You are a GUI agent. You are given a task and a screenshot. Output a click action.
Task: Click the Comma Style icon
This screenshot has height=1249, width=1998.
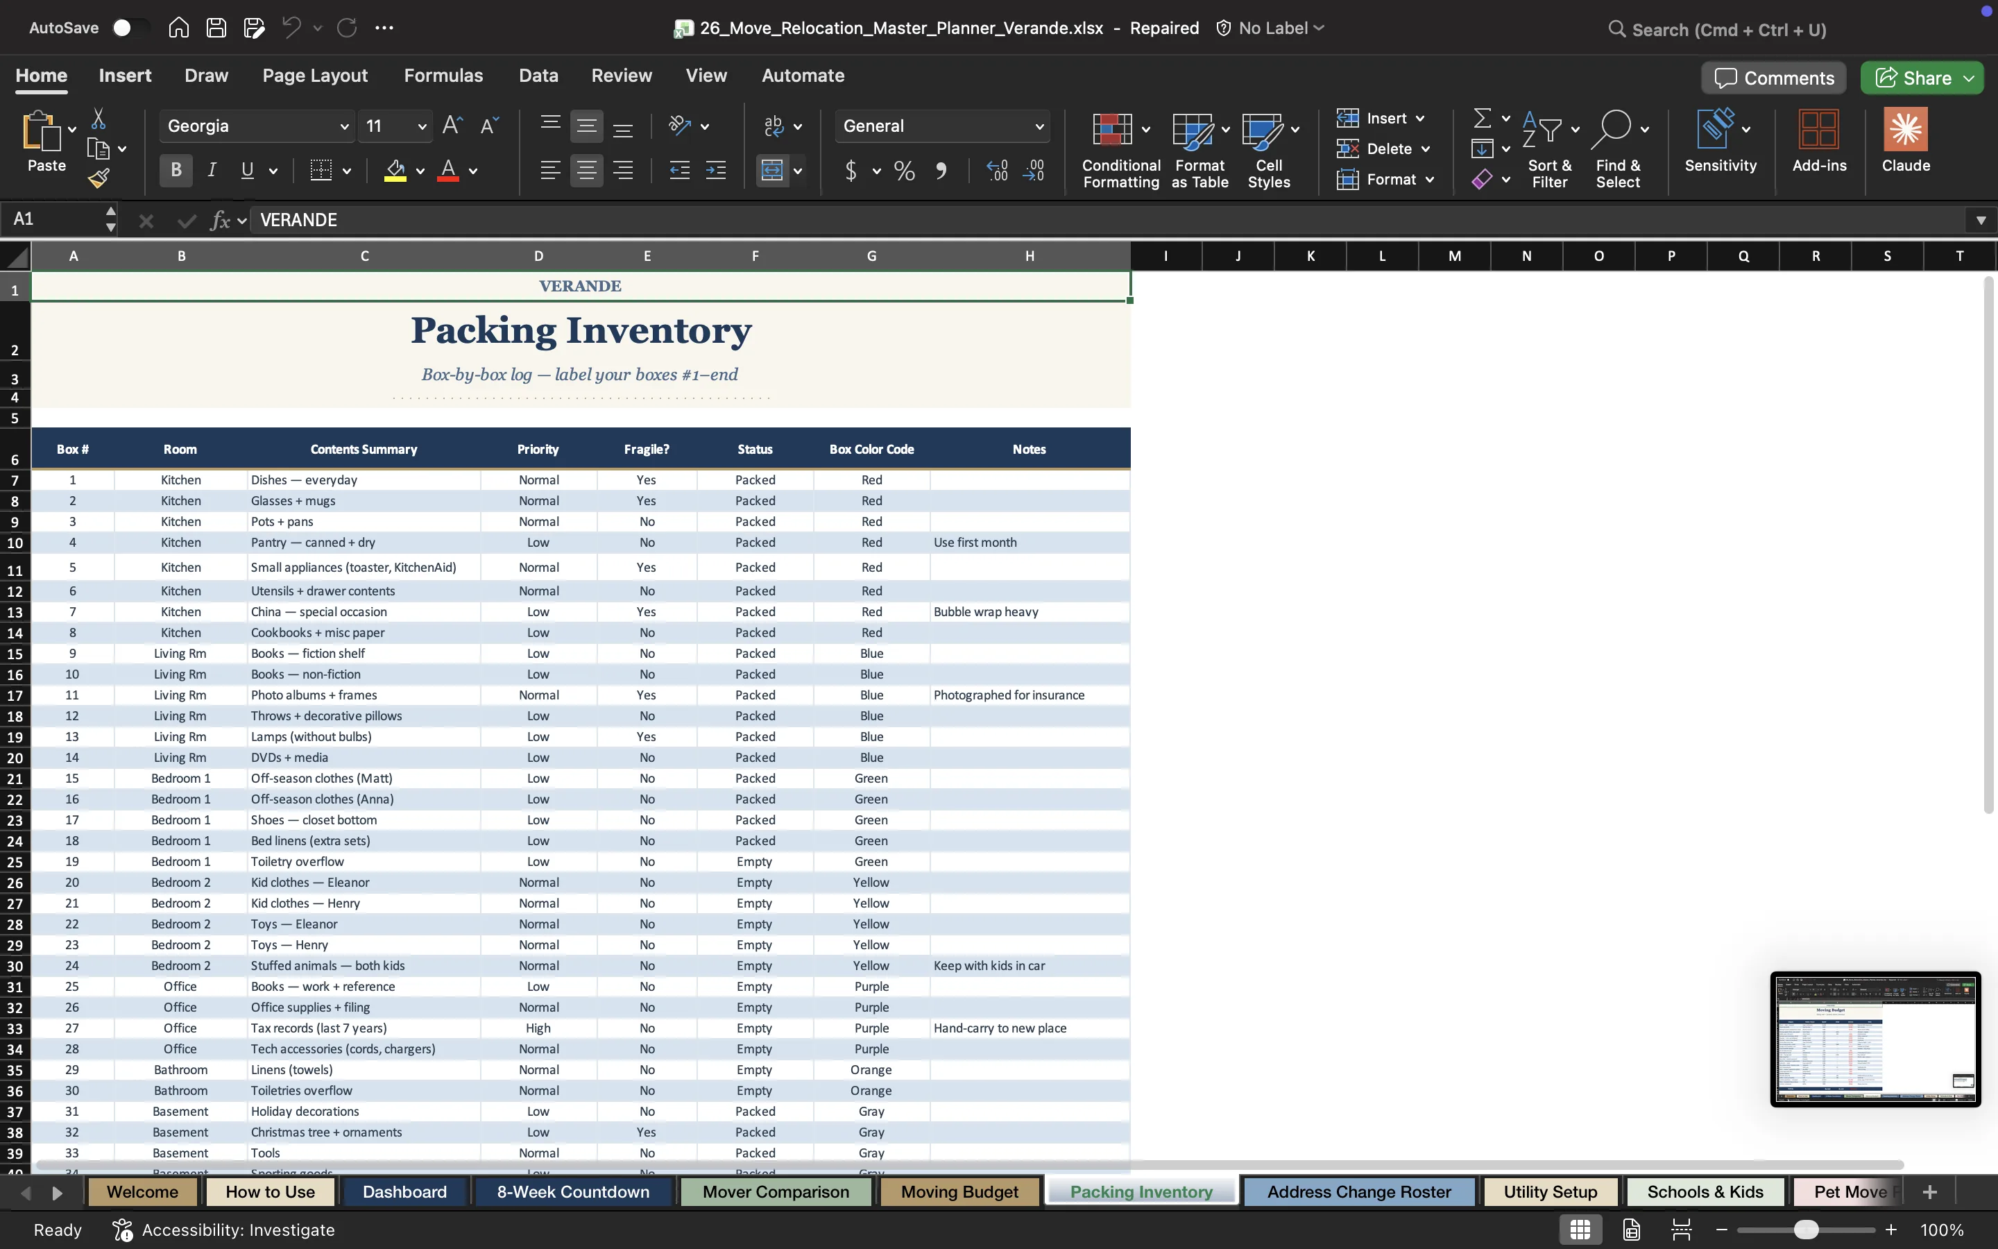941,171
